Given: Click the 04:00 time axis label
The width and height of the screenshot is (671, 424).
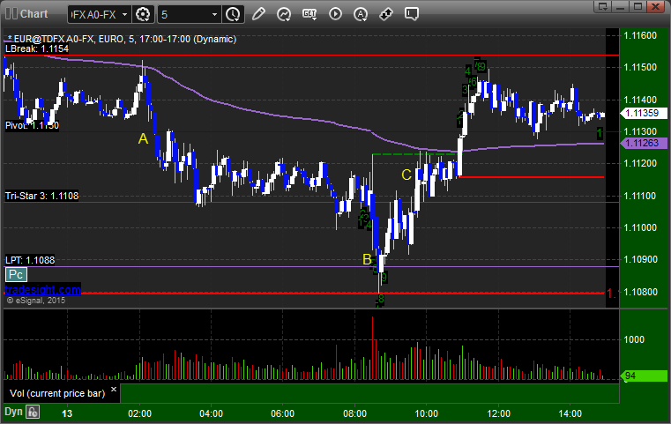Looking at the screenshot, I should (211, 413).
